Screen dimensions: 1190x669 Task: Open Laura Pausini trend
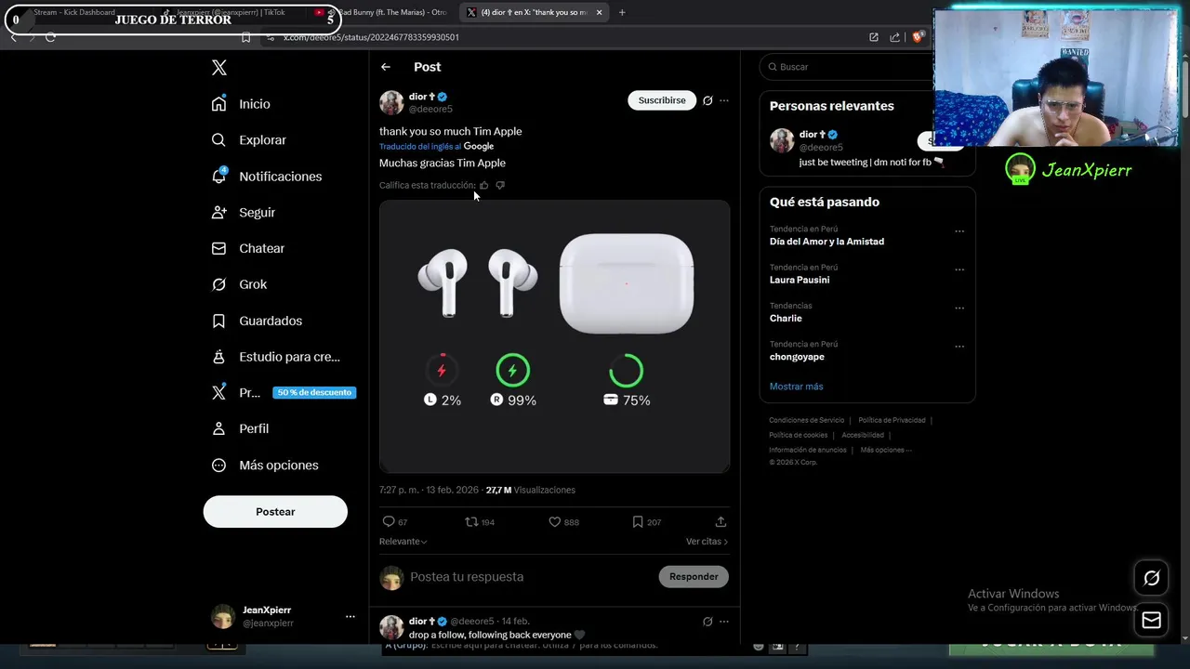tap(800, 280)
